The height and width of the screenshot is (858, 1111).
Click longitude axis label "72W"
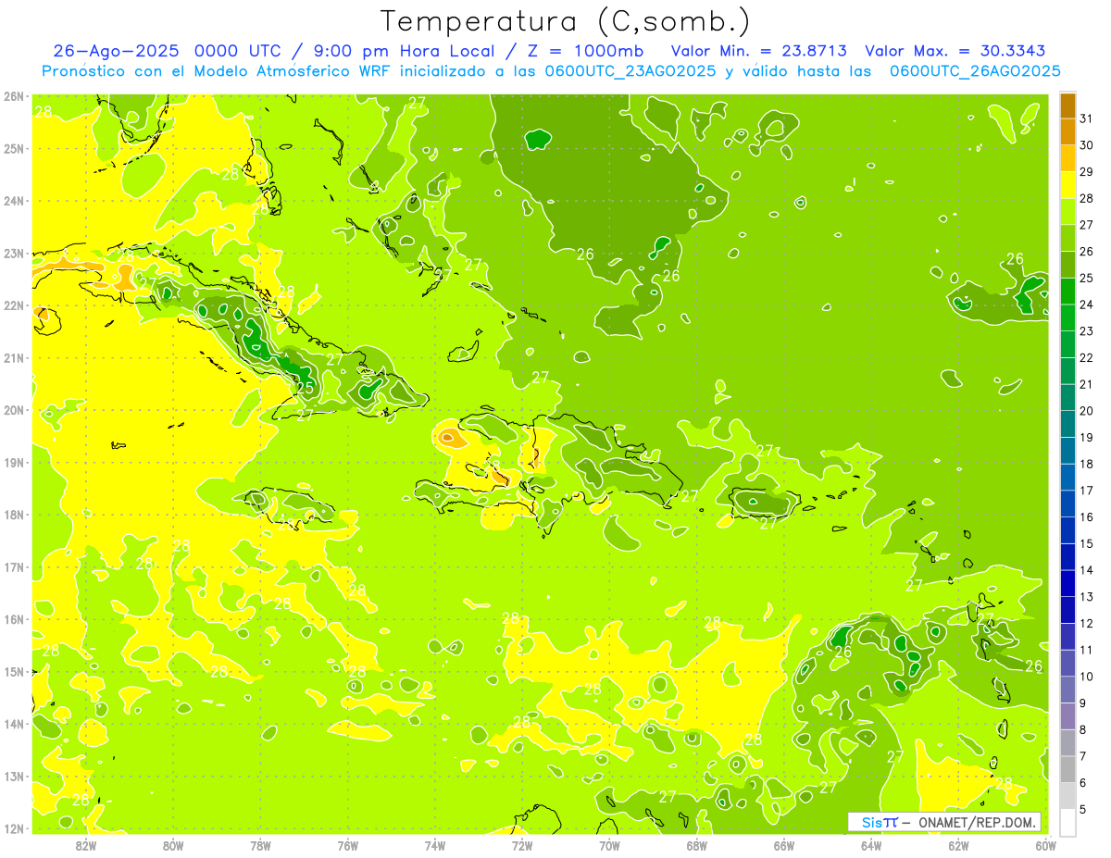(522, 846)
